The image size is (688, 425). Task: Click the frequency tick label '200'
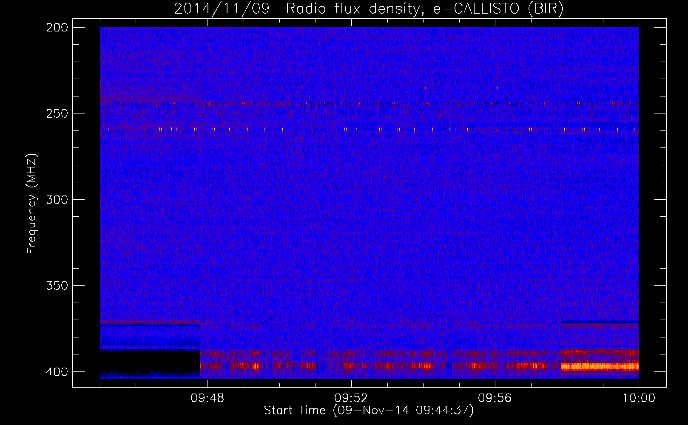click(57, 28)
